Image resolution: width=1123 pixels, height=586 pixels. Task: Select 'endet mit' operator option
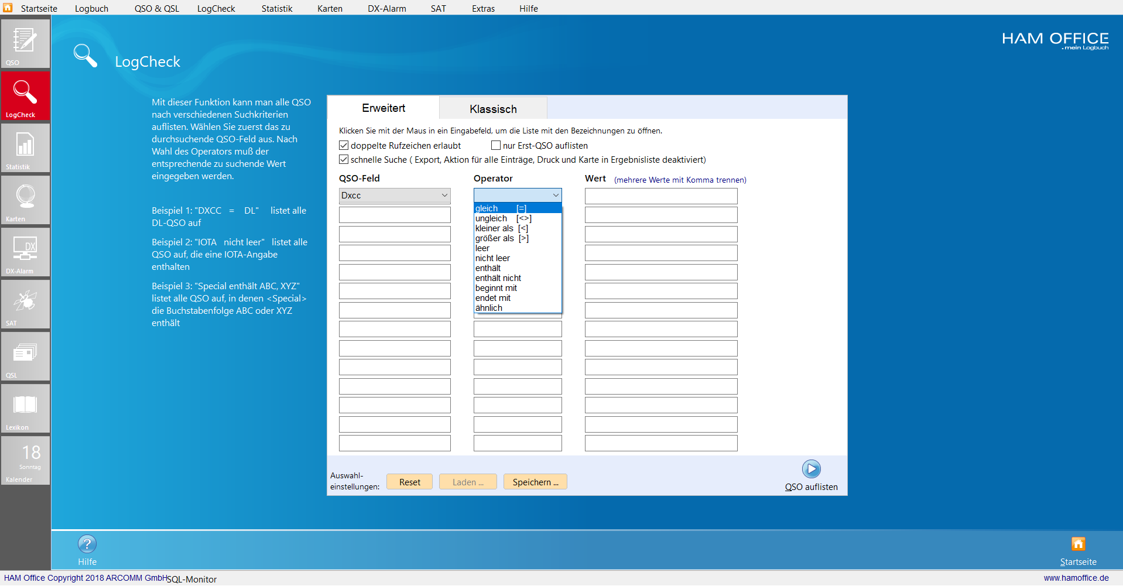click(x=518, y=298)
